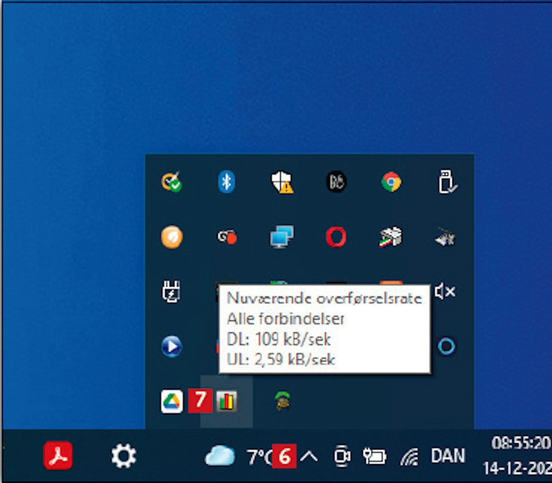Click the Bluetooth tray icon
Viewport: 552px width, 483px height.
[x=226, y=182]
